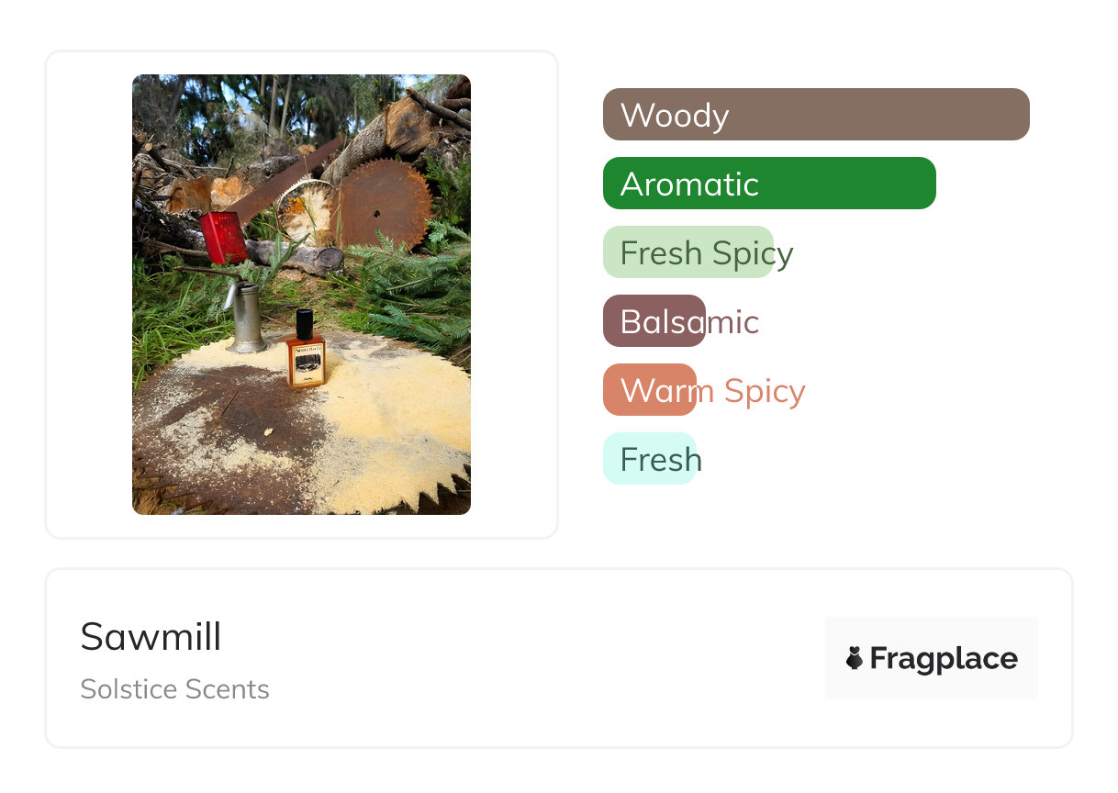Click the metal oil can in the photo
The height and width of the screenshot is (793, 1118).
tap(245, 318)
